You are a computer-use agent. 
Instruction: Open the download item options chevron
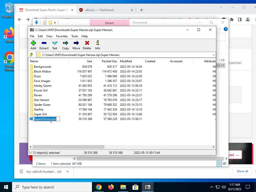point(67,171)
